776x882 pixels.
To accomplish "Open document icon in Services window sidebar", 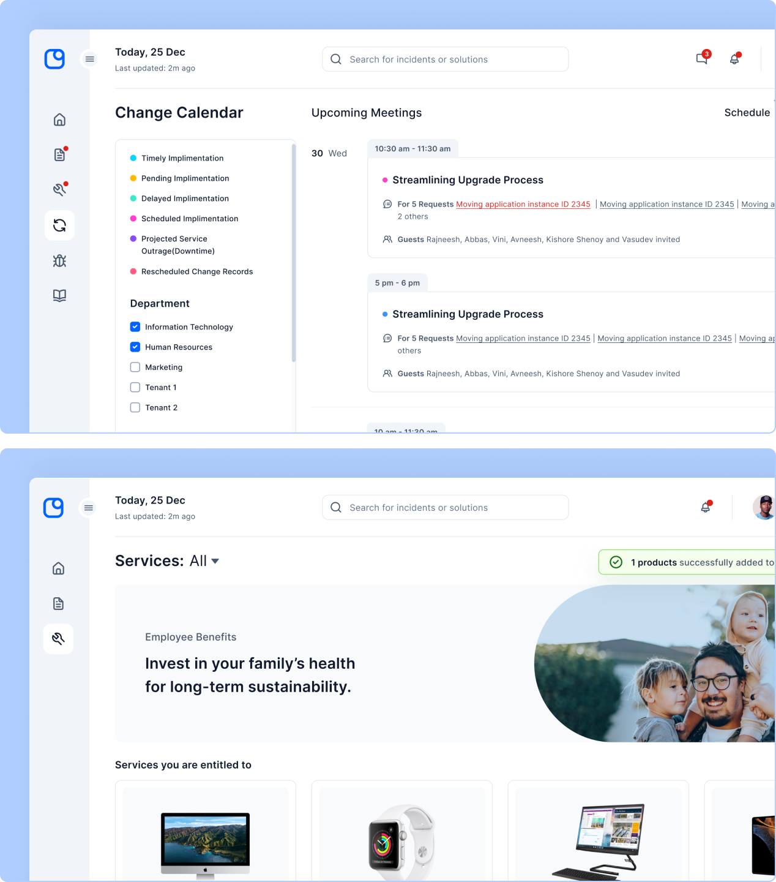I will coord(59,604).
